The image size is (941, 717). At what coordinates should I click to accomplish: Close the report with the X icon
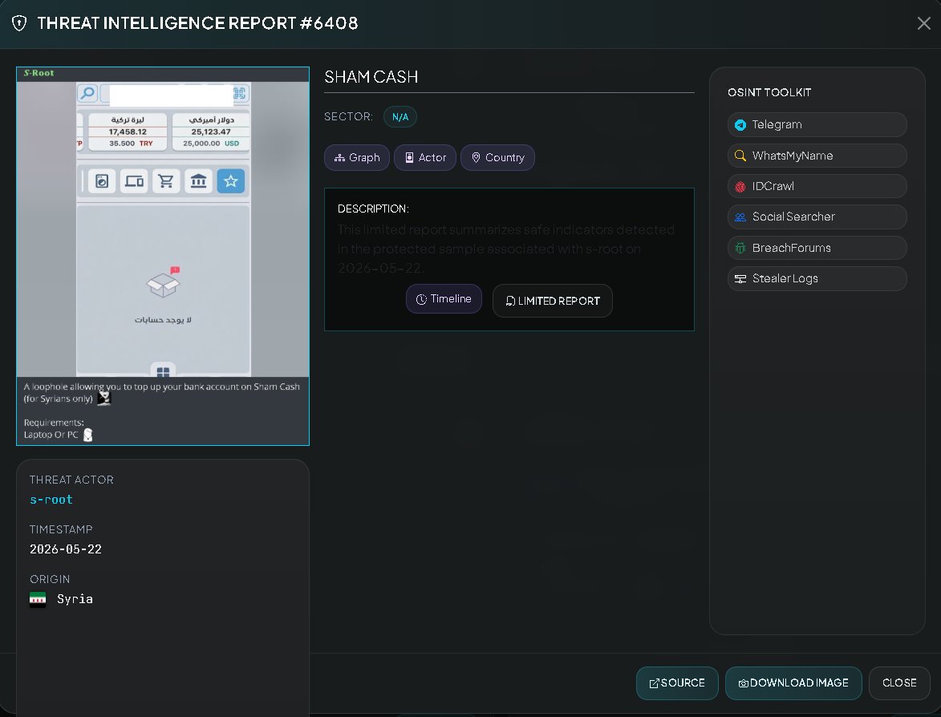pos(923,23)
